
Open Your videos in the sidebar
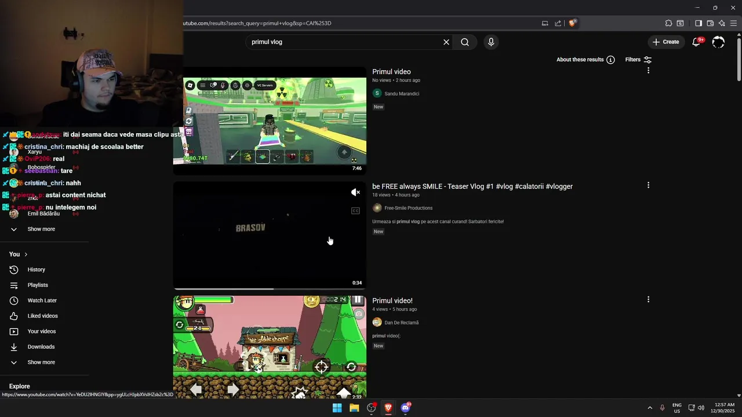[x=42, y=331]
